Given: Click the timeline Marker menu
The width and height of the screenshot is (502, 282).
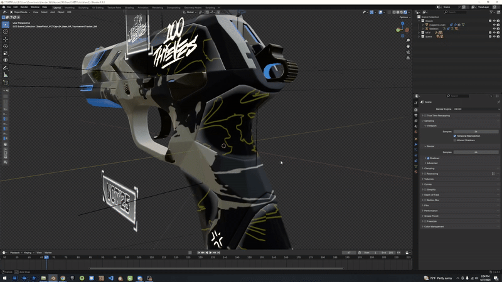Looking at the screenshot, I should pos(48,253).
